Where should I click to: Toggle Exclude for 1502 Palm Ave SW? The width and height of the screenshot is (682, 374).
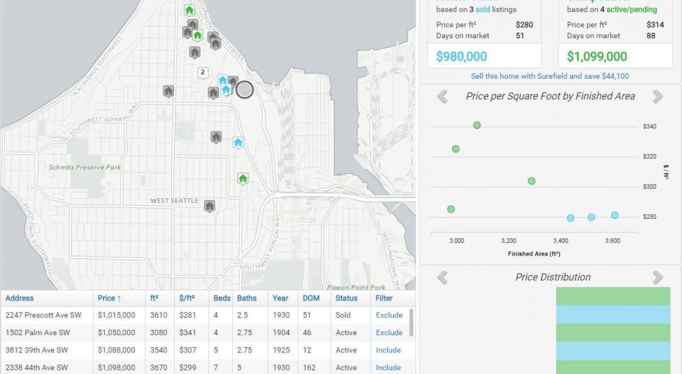[389, 333]
